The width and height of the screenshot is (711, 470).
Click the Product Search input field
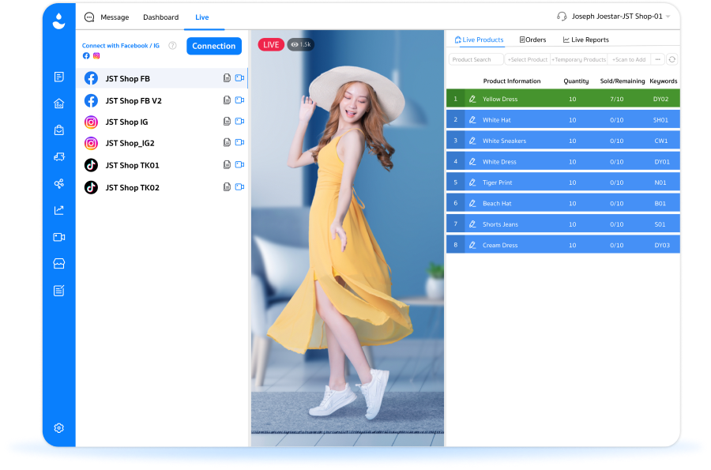click(x=476, y=59)
